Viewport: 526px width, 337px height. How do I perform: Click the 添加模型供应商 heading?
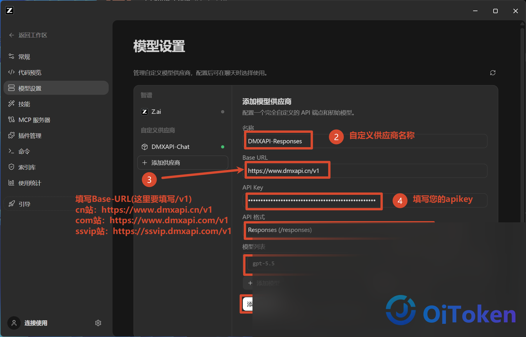click(267, 102)
